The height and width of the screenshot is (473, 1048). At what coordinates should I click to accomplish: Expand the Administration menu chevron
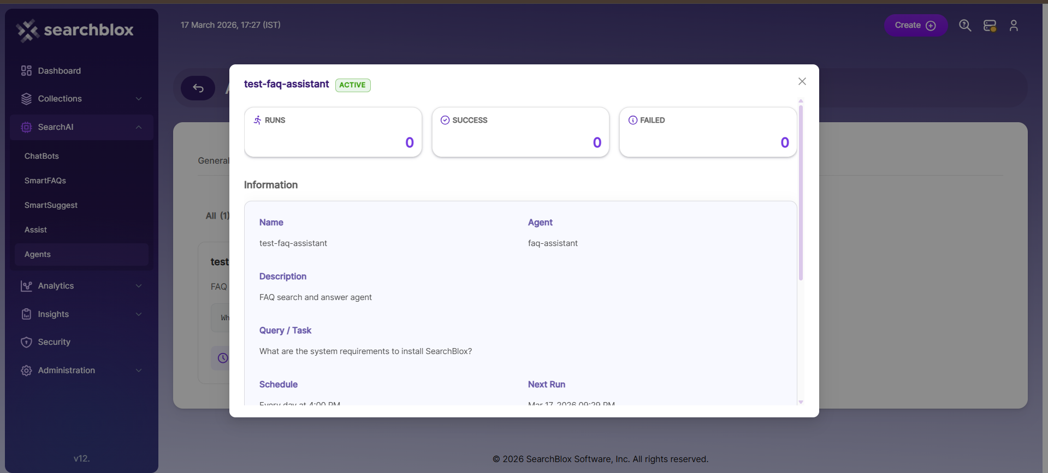pos(139,370)
